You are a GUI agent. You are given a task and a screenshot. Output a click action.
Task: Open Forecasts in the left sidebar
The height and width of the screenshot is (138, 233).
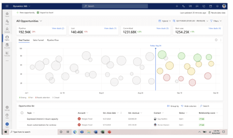pyautogui.click(x=7, y=53)
